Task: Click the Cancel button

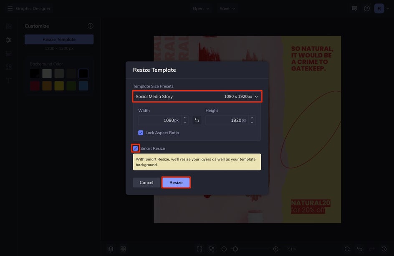Action: pos(146,183)
